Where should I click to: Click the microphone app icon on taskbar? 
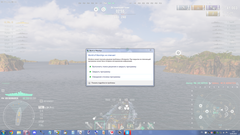(x=42, y=133)
